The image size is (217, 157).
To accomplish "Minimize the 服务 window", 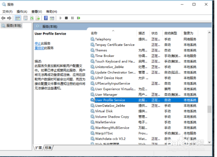I will coord(182,4).
